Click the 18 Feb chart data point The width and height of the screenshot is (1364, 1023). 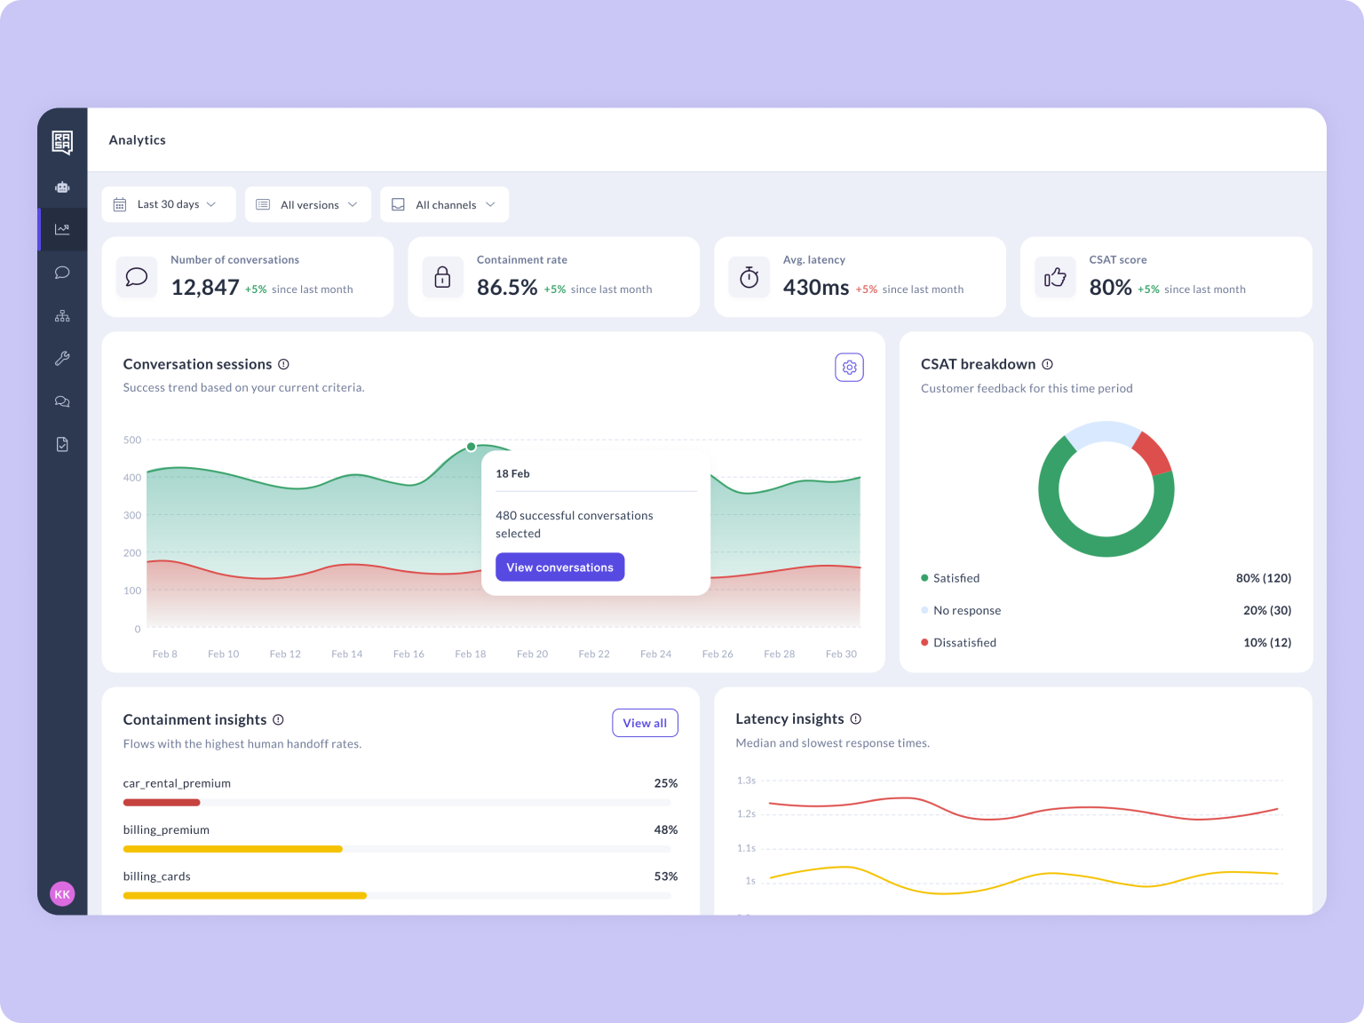[471, 447]
